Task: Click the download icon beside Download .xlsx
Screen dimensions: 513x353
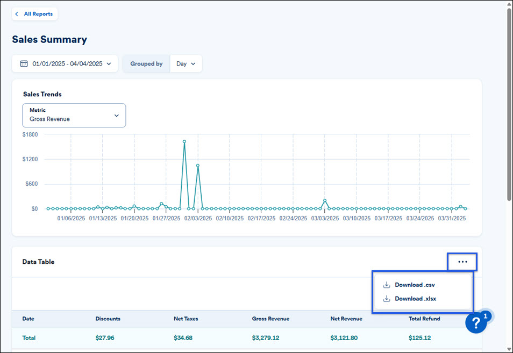Action: point(387,299)
